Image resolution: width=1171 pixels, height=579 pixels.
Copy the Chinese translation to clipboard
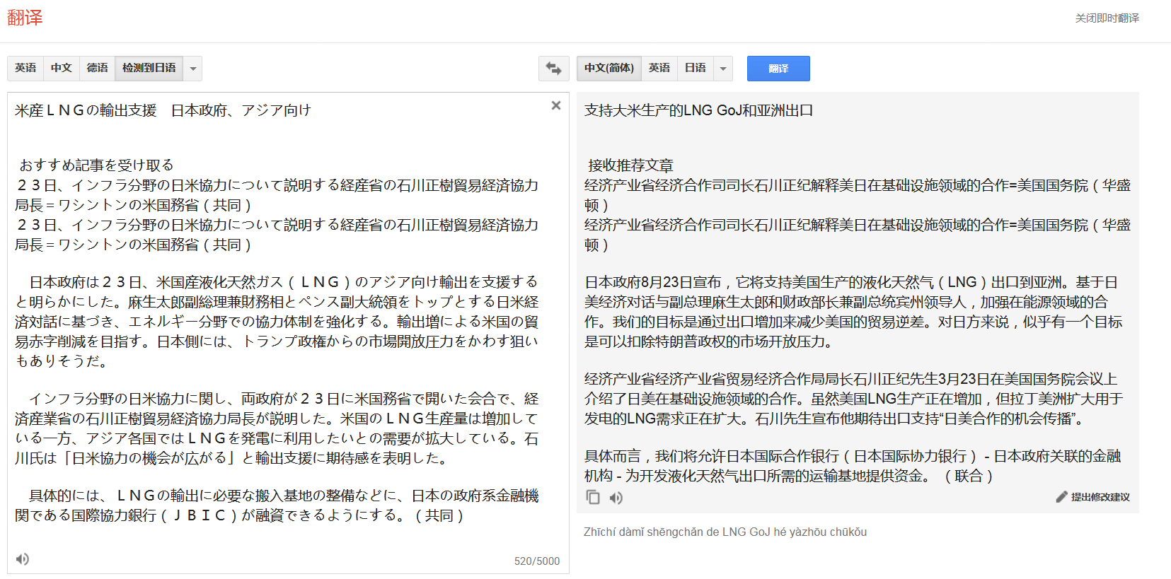[x=593, y=498]
